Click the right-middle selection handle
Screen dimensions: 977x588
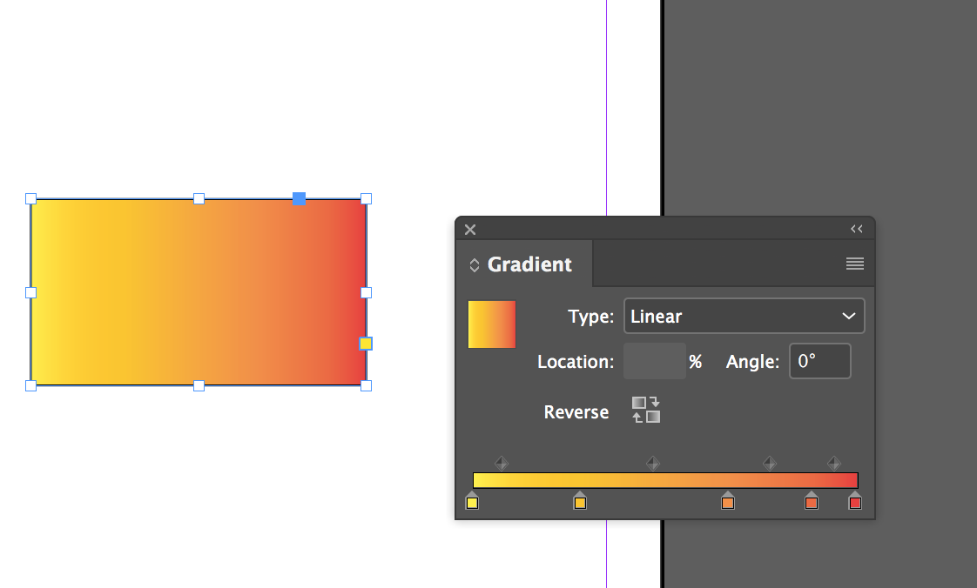tap(367, 292)
